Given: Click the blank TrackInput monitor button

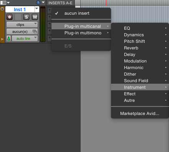Looking at the screenshot, I should pos(18,17).
